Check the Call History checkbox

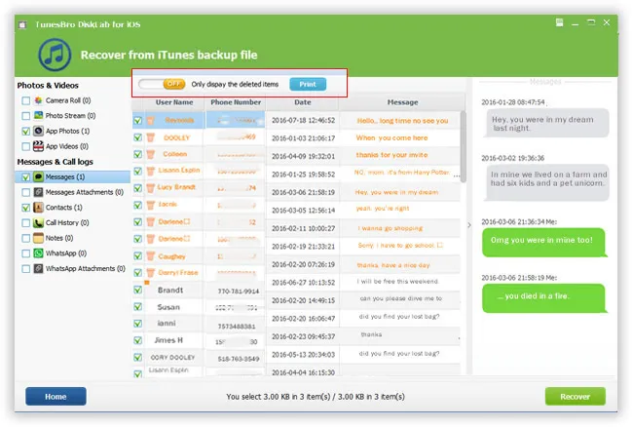click(x=25, y=223)
